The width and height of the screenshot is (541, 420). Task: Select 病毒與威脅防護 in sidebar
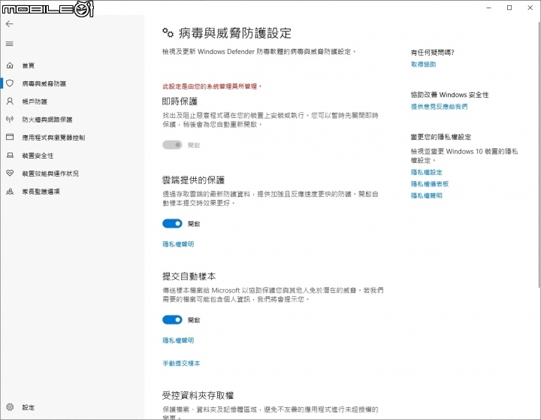(44, 83)
